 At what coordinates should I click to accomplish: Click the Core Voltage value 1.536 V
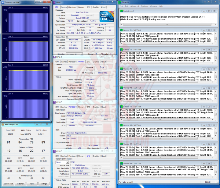[93, 21]
